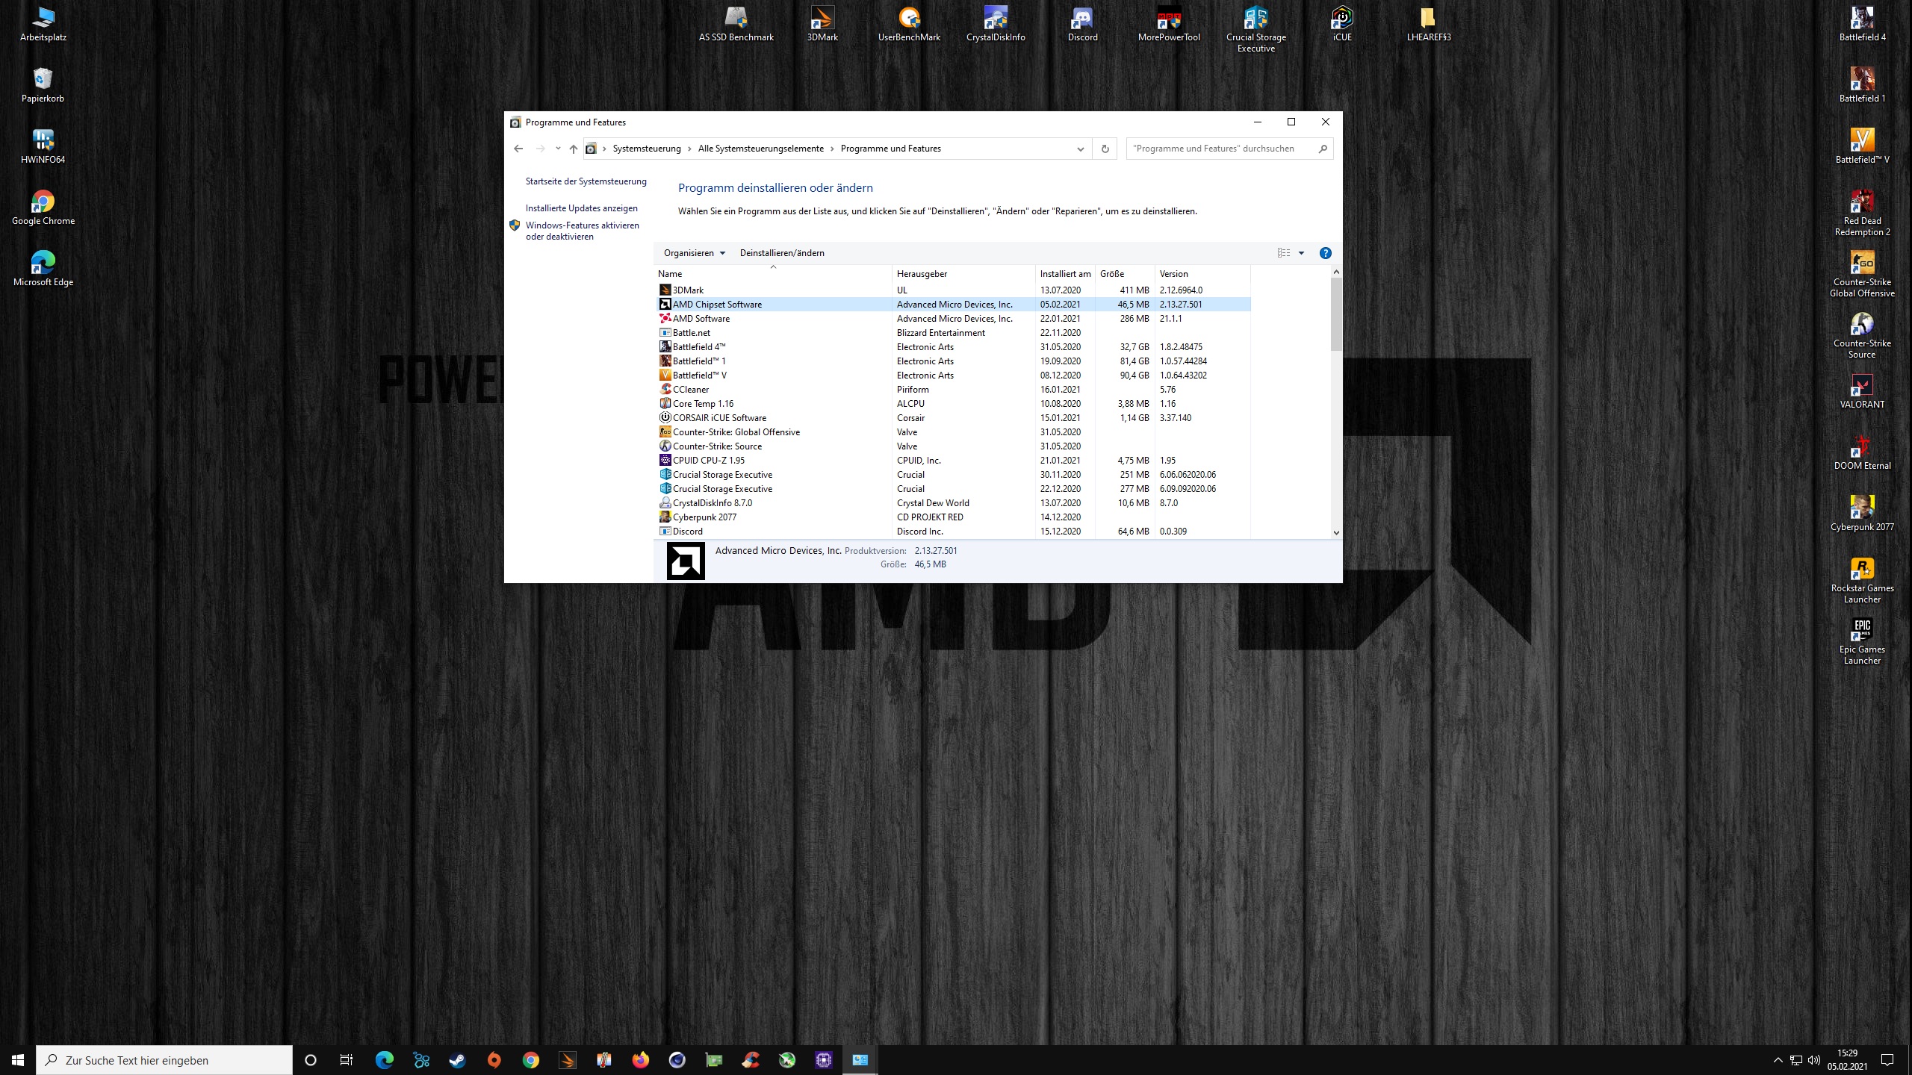Click Deinstallieren/ändern toolbar button
The width and height of the screenshot is (1912, 1075).
(x=781, y=253)
